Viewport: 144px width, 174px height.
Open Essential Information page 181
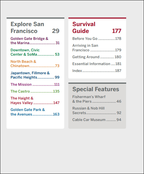[x=97, y=64]
